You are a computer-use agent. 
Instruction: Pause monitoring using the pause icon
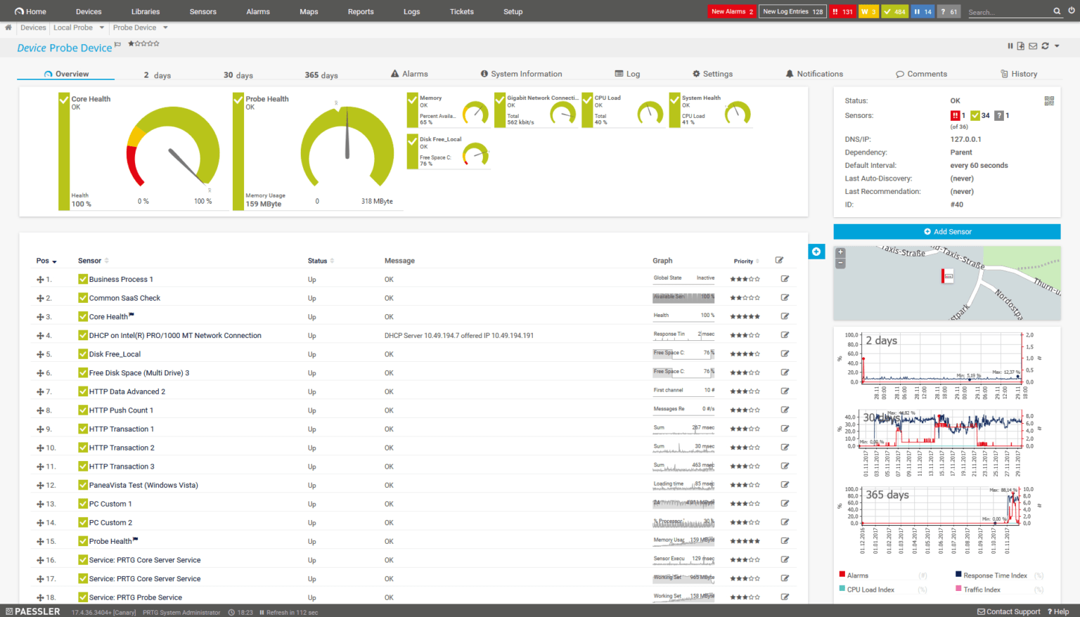click(x=1010, y=46)
